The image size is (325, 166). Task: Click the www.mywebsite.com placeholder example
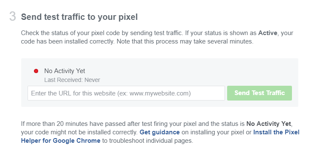point(159,93)
